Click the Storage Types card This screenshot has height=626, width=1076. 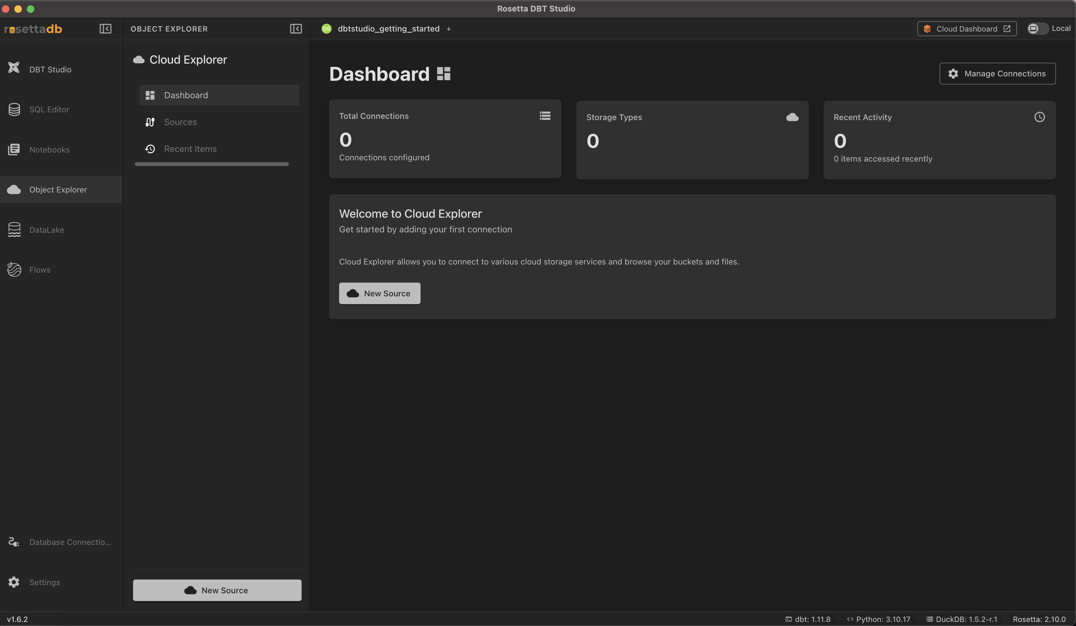692,140
